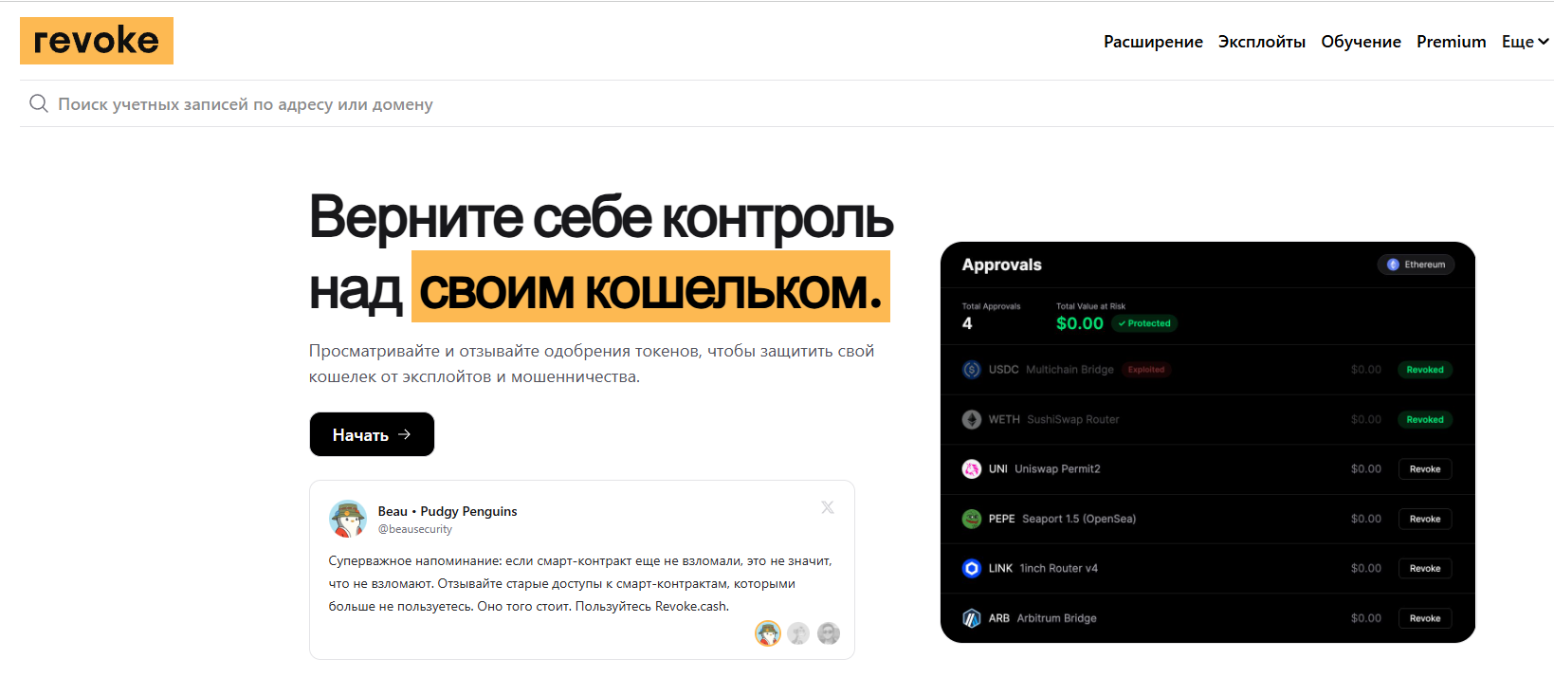Click the SushiSwap Router spender label
The height and width of the screenshot is (677, 1554).
[1073, 419]
